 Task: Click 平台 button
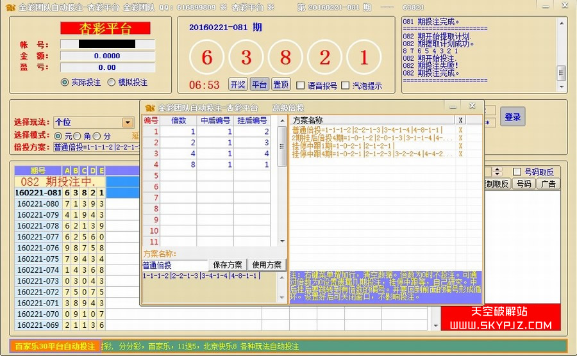click(x=260, y=85)
